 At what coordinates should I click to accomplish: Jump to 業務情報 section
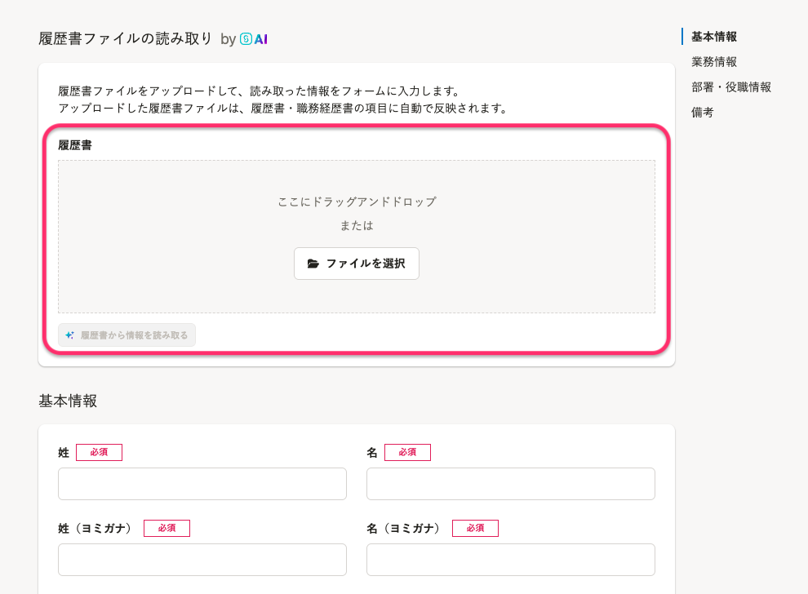pos(713,62)
